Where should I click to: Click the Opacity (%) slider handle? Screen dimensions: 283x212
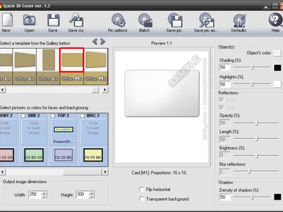click(257, 123)
